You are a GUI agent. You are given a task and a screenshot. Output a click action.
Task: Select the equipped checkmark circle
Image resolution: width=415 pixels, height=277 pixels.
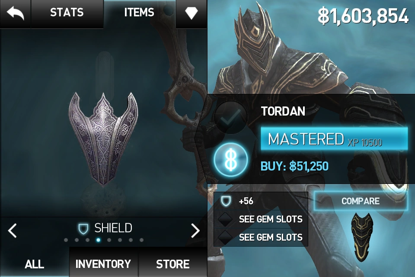tap(230, 117)
